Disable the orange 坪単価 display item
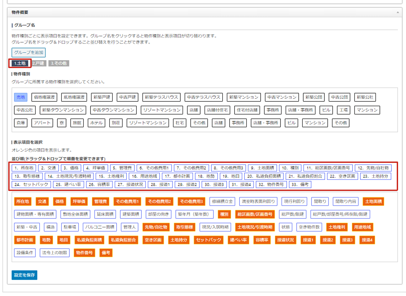The height and width of the screenshot is (296, 406). coord(79,201)
